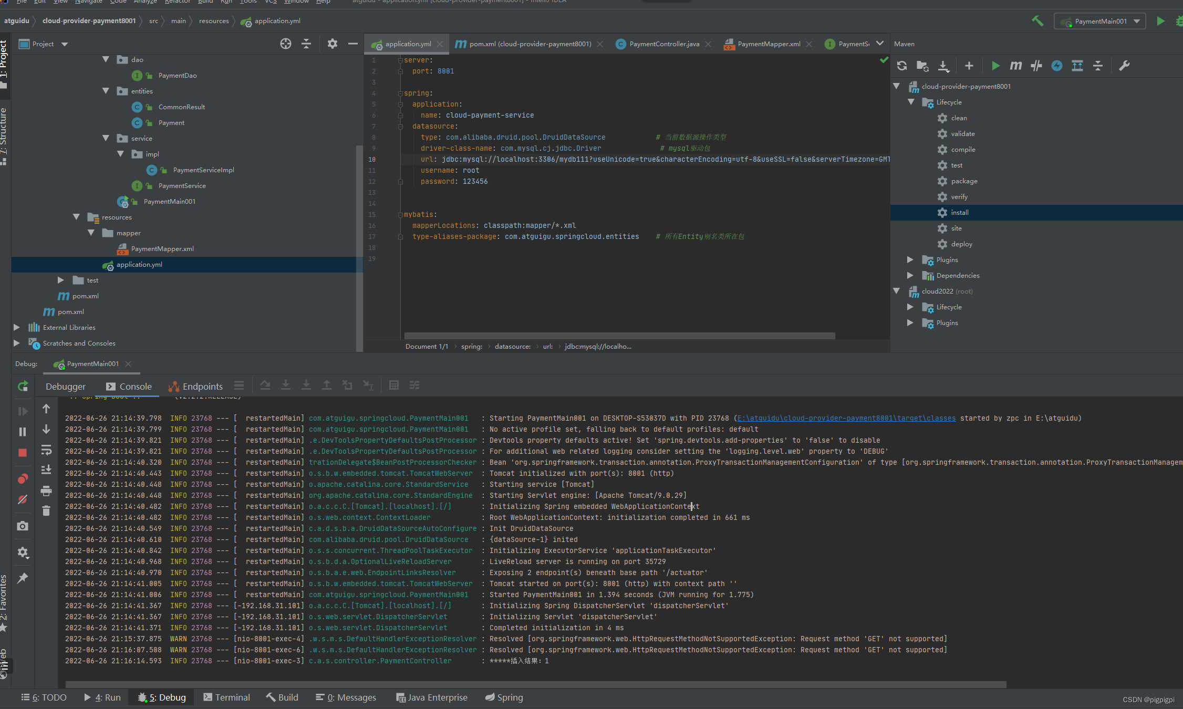Select Maven package lifecycle phase

(x=964, y=181)
